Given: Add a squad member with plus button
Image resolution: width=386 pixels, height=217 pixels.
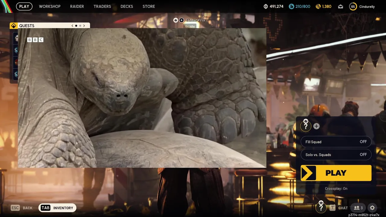Looking at the screenshot, I should coord(316,126).
